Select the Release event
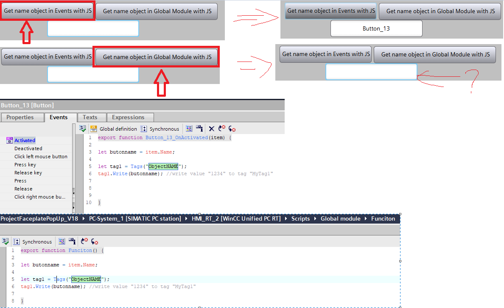The image size is (504, 308). 23,189
